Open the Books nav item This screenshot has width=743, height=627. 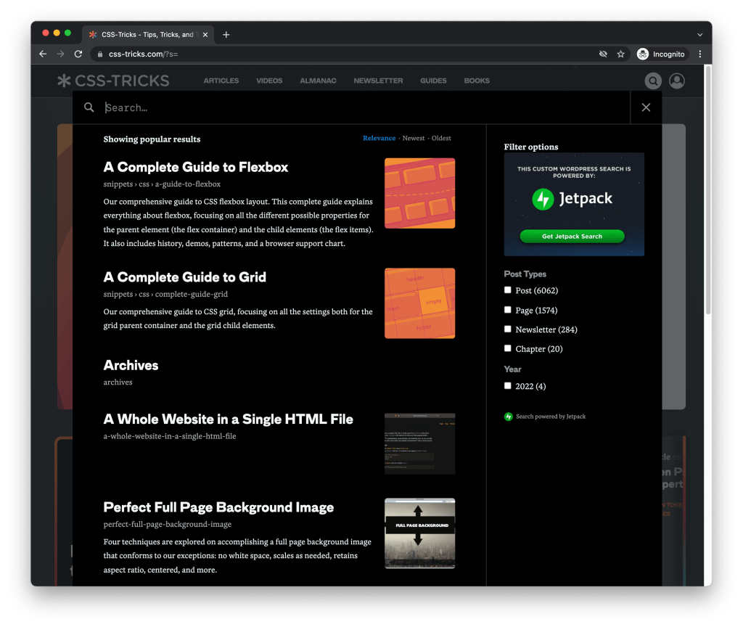[x=477, y=81]
